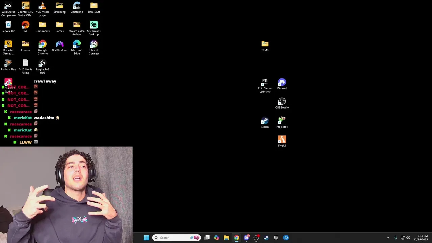The width and height of the screenshot is (432, 243).
Task: Click chat message 'wadashito'
Action: (44, 118)
